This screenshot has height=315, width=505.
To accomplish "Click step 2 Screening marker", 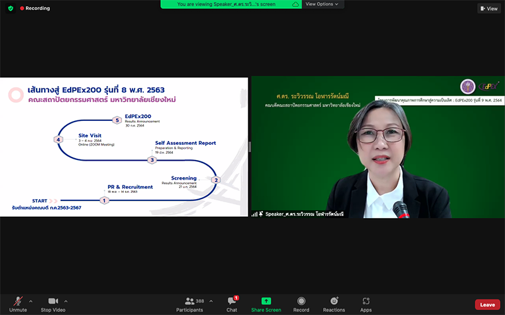I will point(216,180).
